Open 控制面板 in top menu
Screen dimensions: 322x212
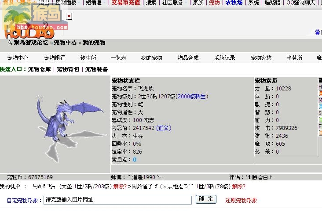point(66,2)
